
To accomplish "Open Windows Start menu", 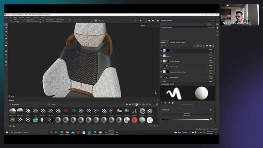I will click(x=7, y=132).
